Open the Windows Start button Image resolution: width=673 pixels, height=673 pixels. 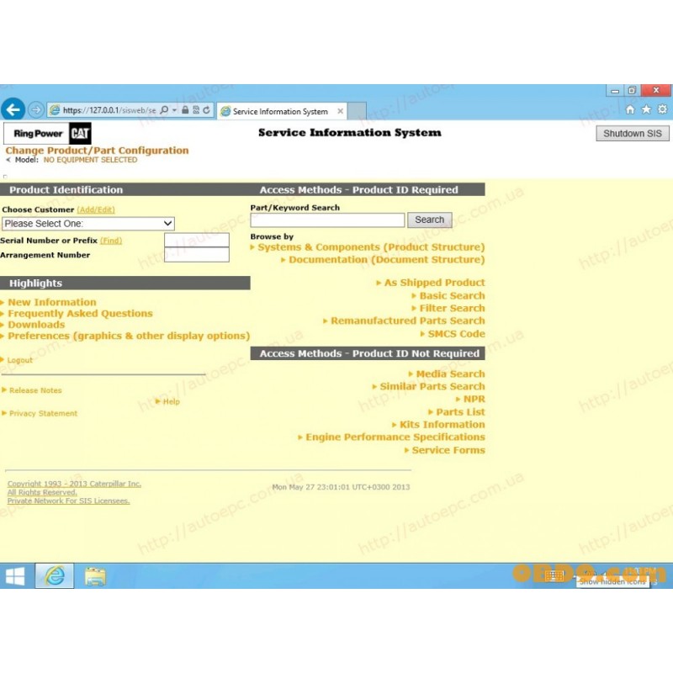[15, 575]
